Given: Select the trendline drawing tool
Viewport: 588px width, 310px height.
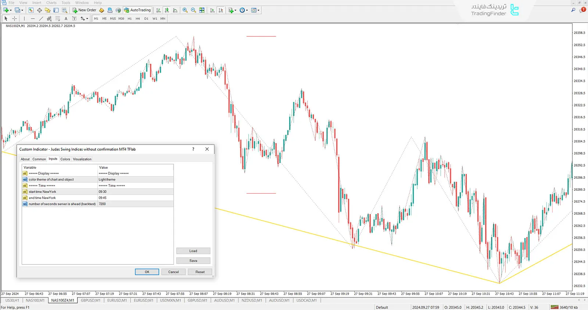Looking at the screenshot, I should coord(41,18).
